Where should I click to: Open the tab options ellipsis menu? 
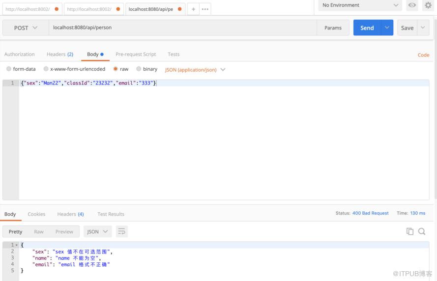(205, 9)
